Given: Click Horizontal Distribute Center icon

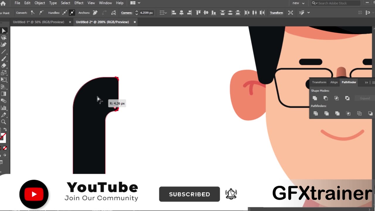Looking at the screenshot, I should (255, 13).
